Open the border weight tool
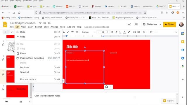Screen dimensions: 187x105 click(72, 32)
